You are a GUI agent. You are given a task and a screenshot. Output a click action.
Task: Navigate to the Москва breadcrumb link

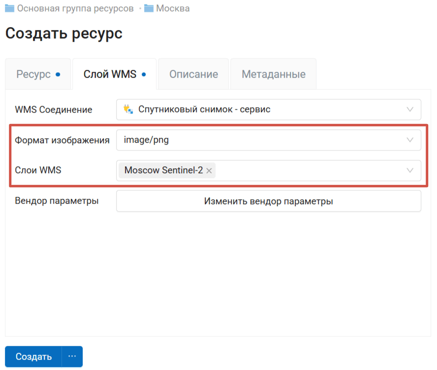tap(173, 8)
